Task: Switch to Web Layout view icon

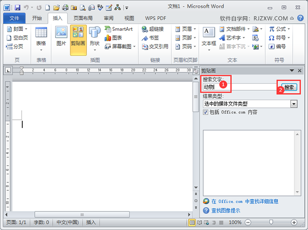Action: pyautogui.click(x=206, y=223)
